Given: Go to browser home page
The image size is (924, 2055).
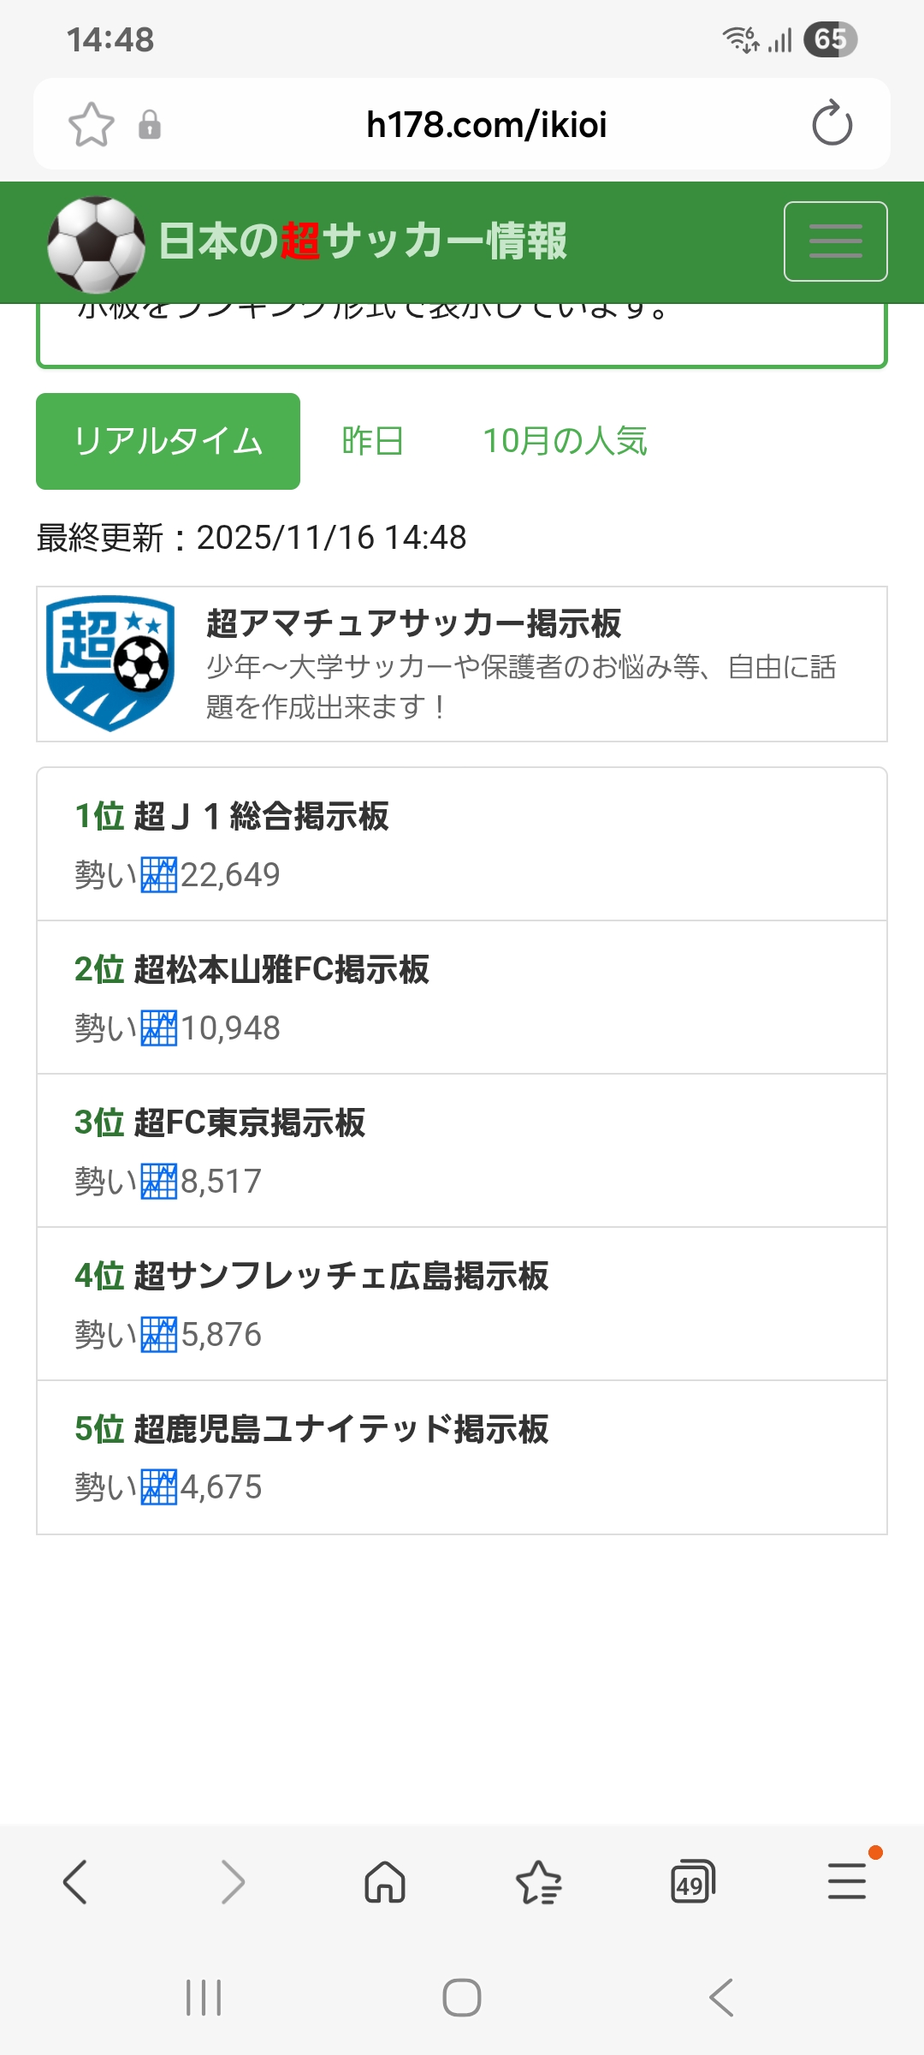Looking at the screenshot, I should point(385,1882).
